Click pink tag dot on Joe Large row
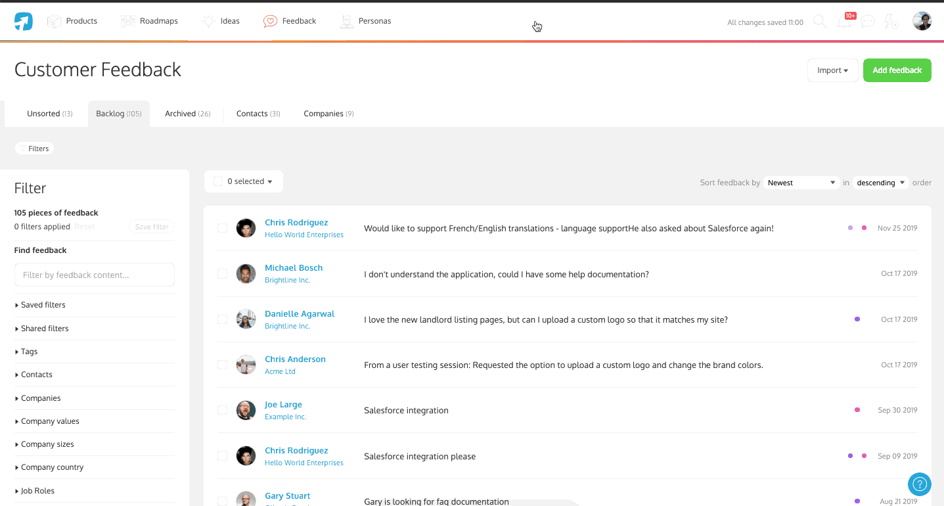This screenshot has width=944, height=506. (x=857, y=410)
